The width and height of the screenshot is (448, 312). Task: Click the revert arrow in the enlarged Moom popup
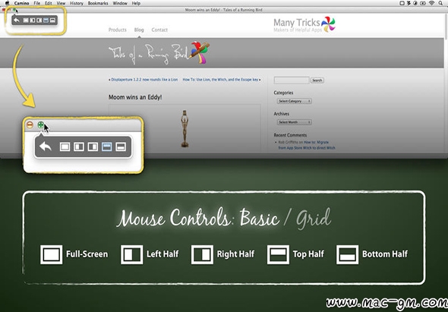pos(45,147)
